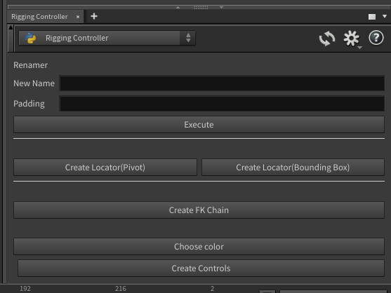The width and height of the screenshot is (391, 293).
Task: Click the reload interface arrows icon
Action: tap(327, 39)
